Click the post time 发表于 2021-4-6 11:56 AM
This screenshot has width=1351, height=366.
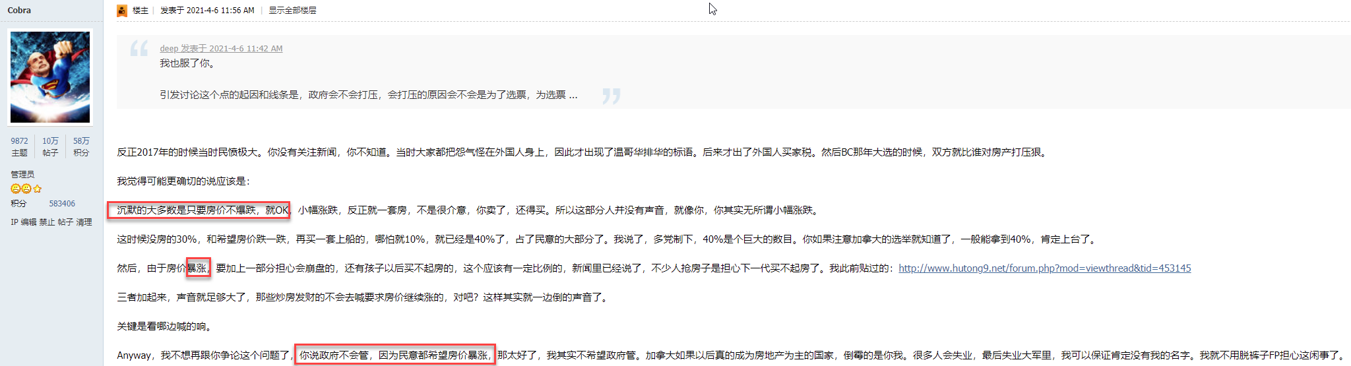[x=207, y=11]
